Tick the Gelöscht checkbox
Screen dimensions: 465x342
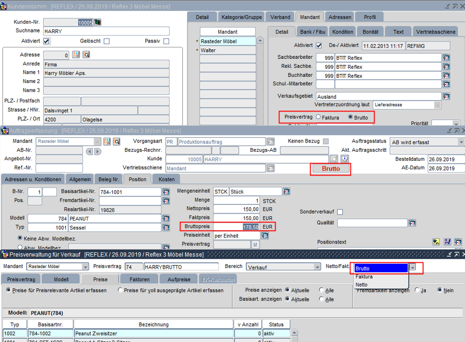click(x=106, y=41)
